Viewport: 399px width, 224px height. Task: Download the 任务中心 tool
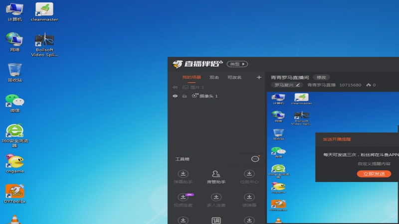(249, 177)
